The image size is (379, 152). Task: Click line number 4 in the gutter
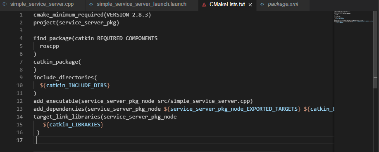(x=21, y=38)
